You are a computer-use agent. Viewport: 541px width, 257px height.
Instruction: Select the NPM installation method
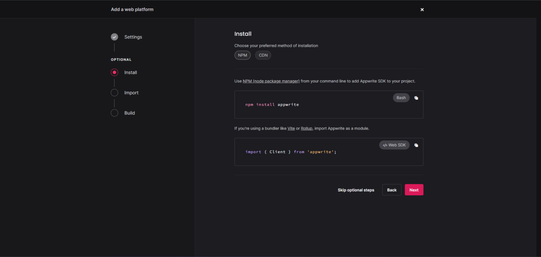[242, 55]
